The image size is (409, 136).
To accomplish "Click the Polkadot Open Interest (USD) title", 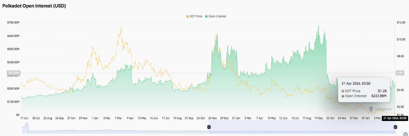I will tap(34, 6).
